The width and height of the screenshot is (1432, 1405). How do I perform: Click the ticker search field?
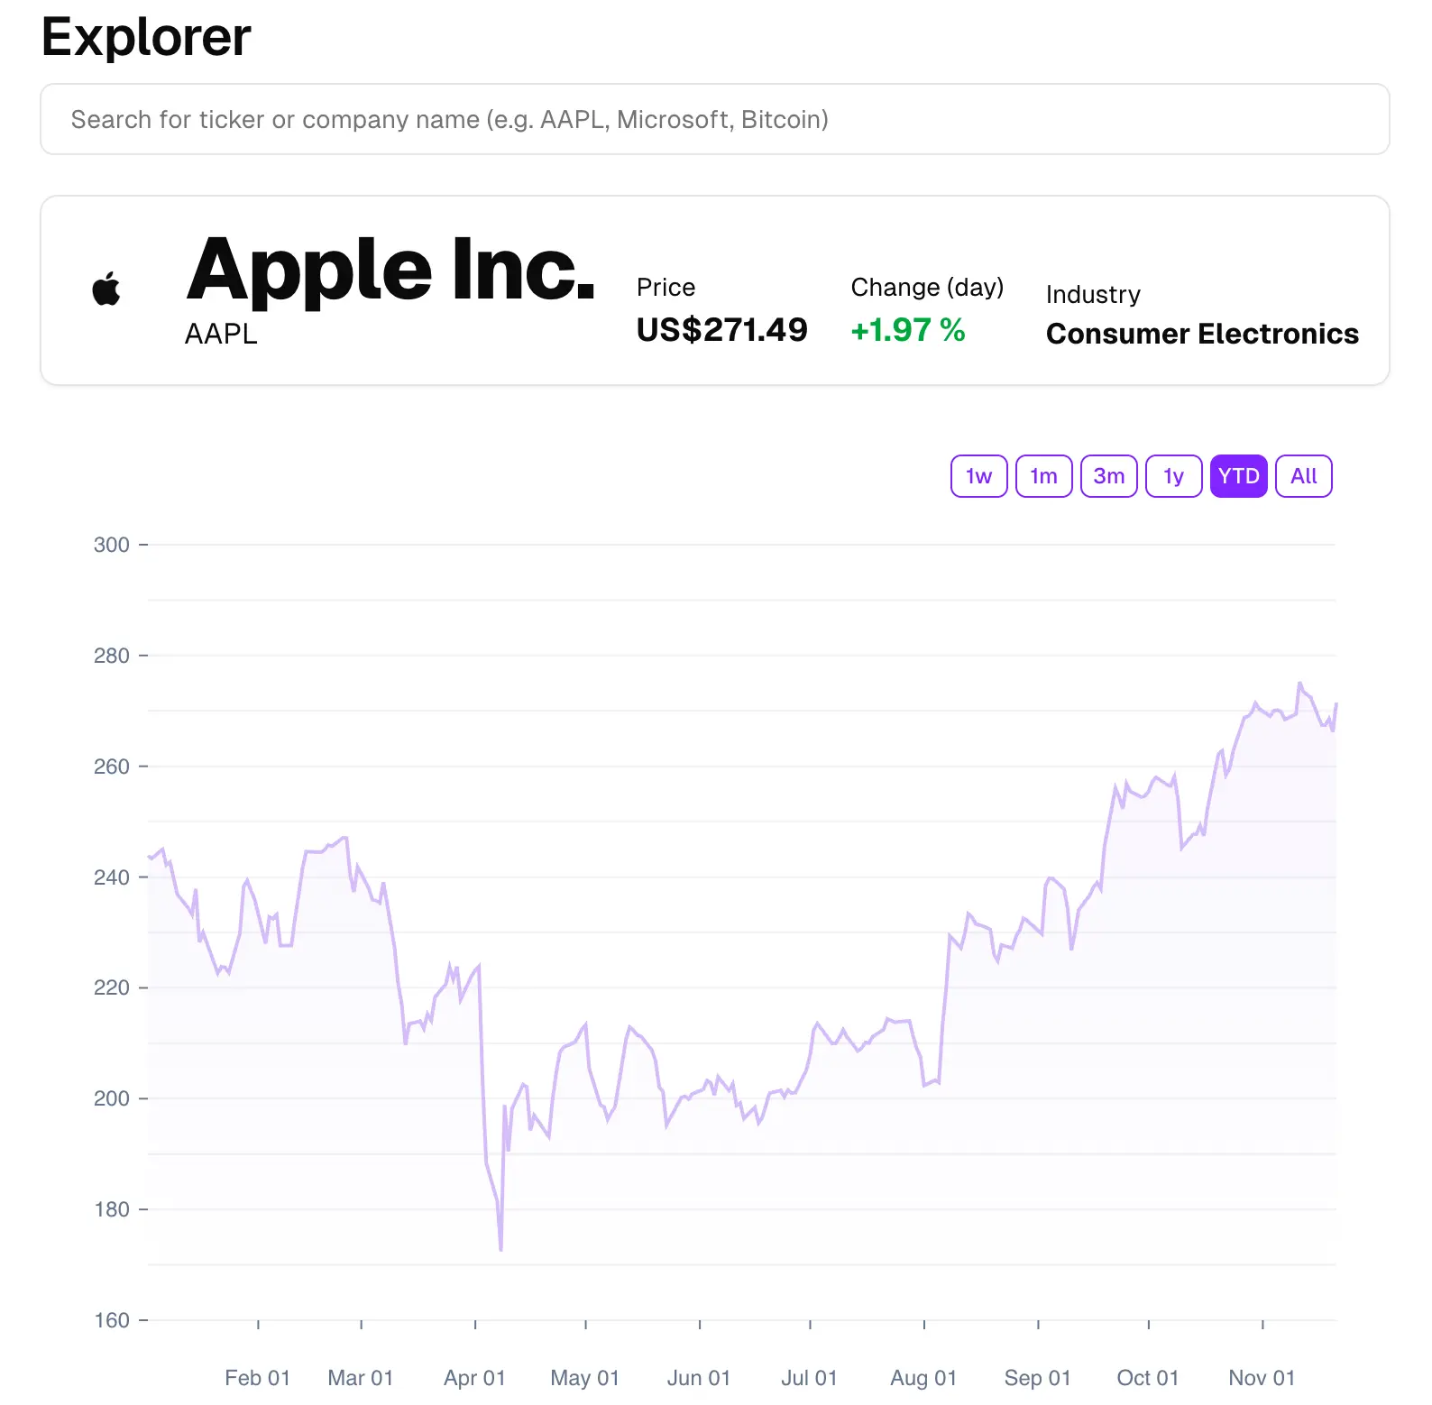click(714, 119)
